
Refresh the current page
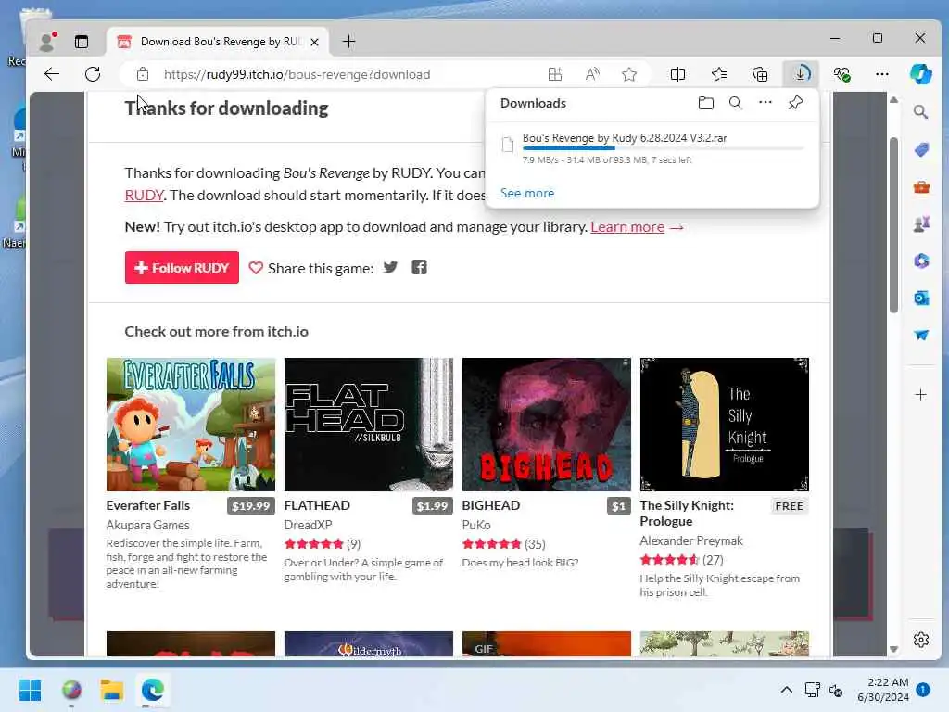93,74
